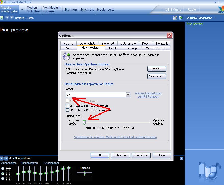Open the Radio tab
Viewport: 224px width, 185px height.
pyautogui.click(x=192, y=10)
